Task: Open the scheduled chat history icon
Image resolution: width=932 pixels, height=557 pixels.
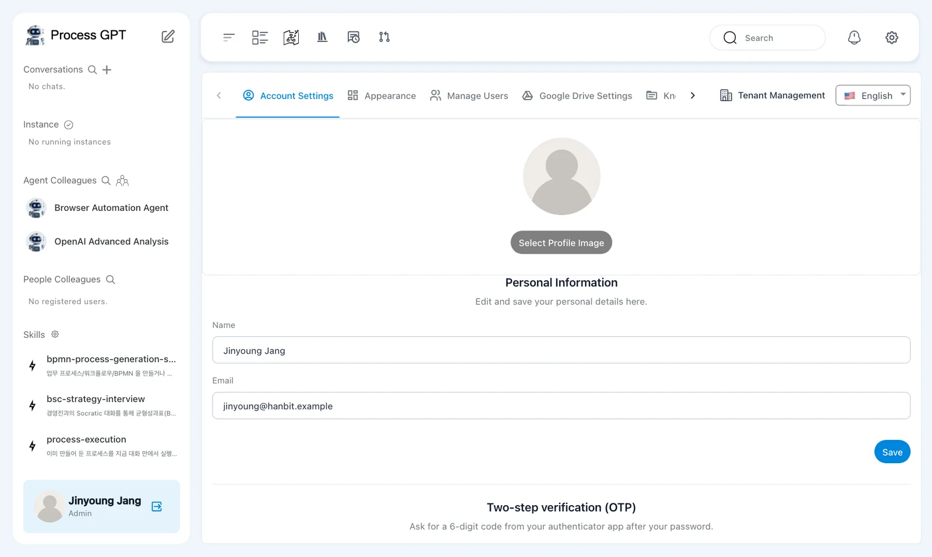Action: coord(354,37)
